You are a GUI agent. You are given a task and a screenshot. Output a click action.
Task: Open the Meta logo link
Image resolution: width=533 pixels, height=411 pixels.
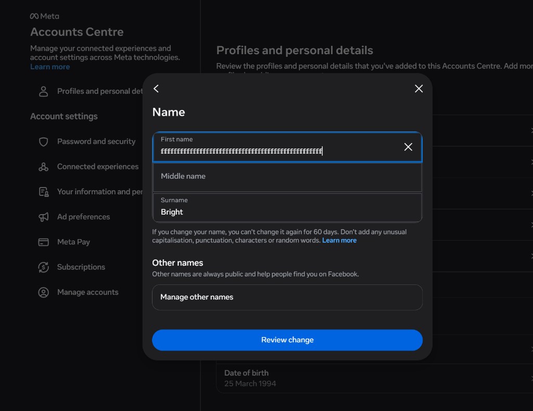coord(45,16)
